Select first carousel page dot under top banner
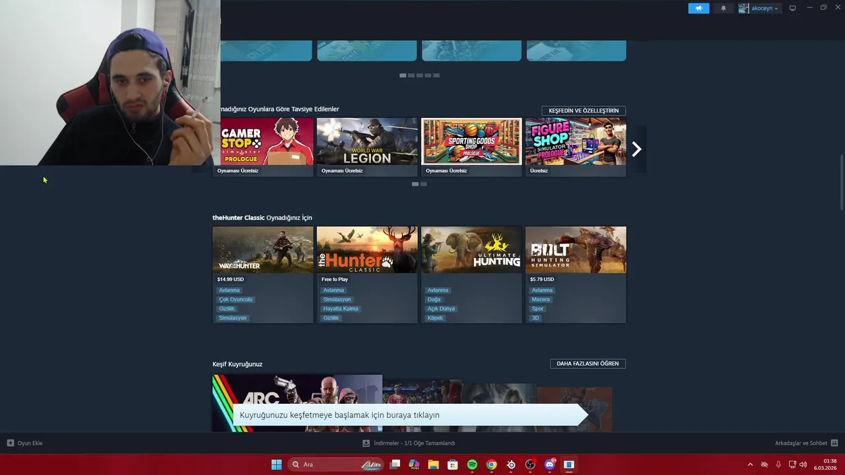 coord(403,75)
